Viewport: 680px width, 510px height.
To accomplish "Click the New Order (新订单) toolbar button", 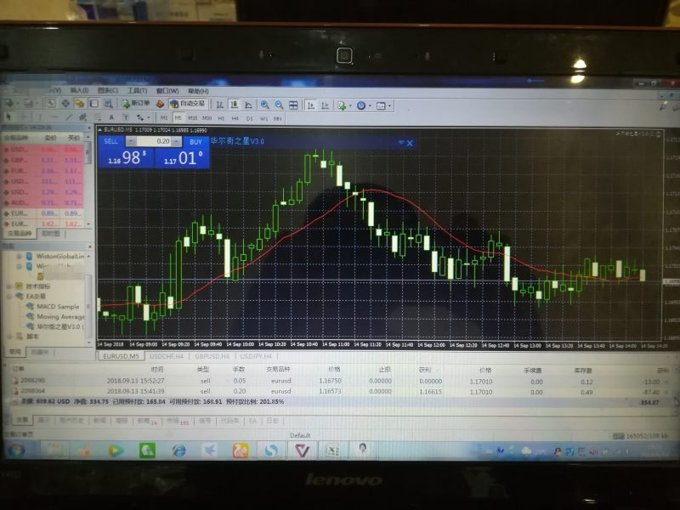I will [136, 104].
